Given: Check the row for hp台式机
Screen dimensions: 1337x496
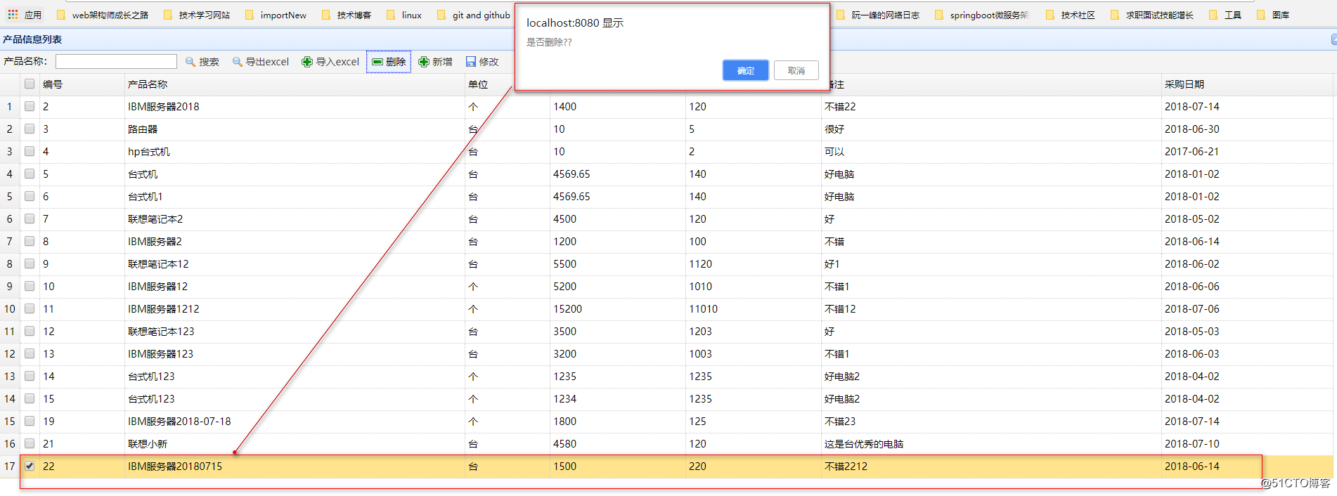Looking at the screenshot, I should 30,152.
